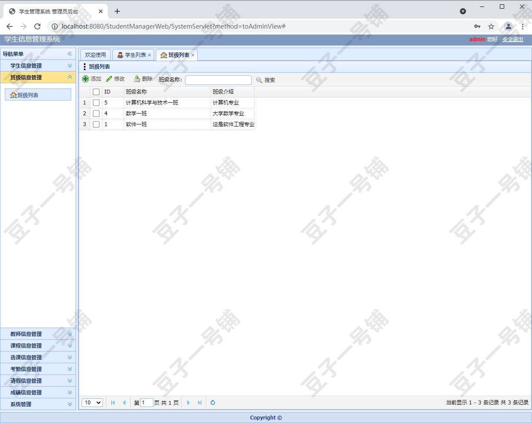Click inside the 班级名称 search input field
532x423 pixels.
pyautogui.click(x=218, y=80)
